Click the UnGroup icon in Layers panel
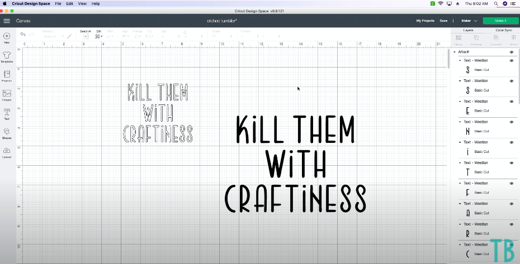 point(476,38)
